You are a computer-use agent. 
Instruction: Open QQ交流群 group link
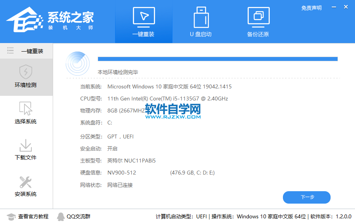78,217
